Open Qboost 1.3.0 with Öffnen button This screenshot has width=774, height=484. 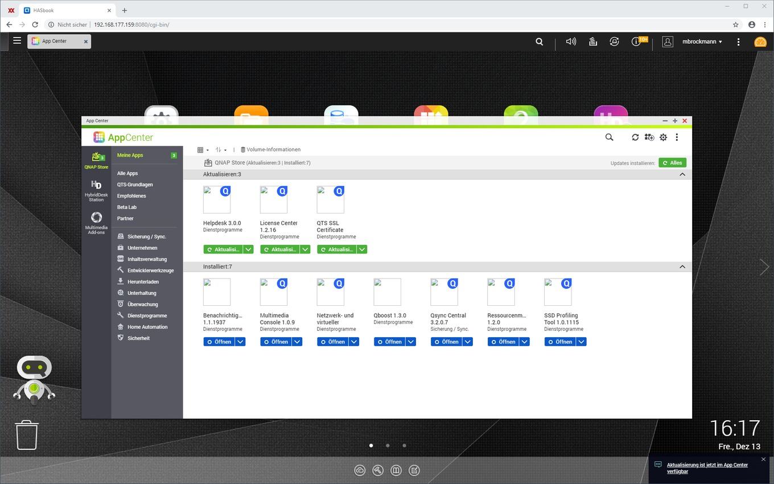click(x=390, y=342)
